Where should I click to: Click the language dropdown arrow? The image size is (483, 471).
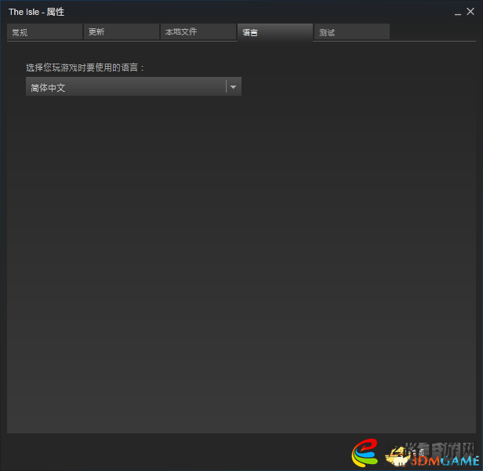pyautogui.click(x=234, y=87)
